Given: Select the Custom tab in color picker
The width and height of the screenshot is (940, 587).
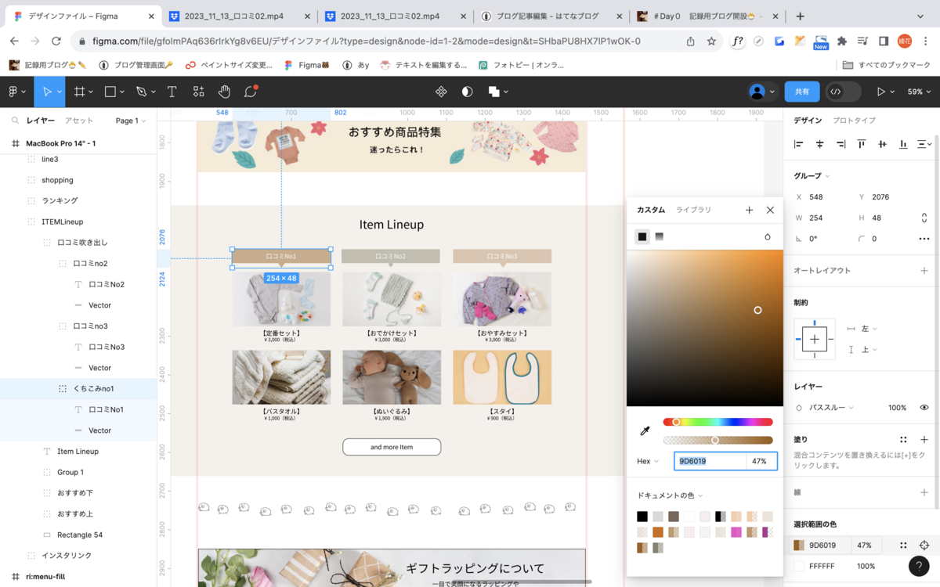Looking at the screenshot, I should coord(651,210).
